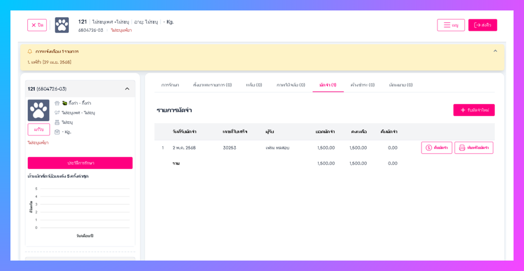The width and height of the screenshot is (524, 271).
Task: Click the pet profile paw thumbnail in the sidebar
Action: point(38,110)
